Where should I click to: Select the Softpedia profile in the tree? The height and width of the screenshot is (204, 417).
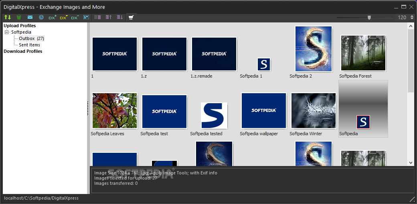(x=21, y=32)
